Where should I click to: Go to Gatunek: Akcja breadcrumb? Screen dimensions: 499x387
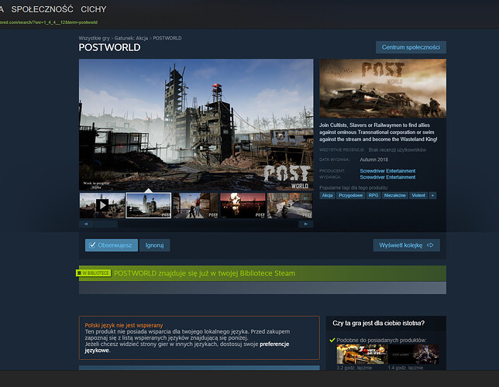(131, 38)
